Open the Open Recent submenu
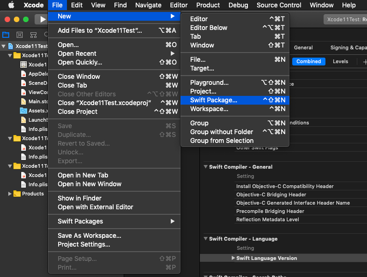 pos(114,53)
